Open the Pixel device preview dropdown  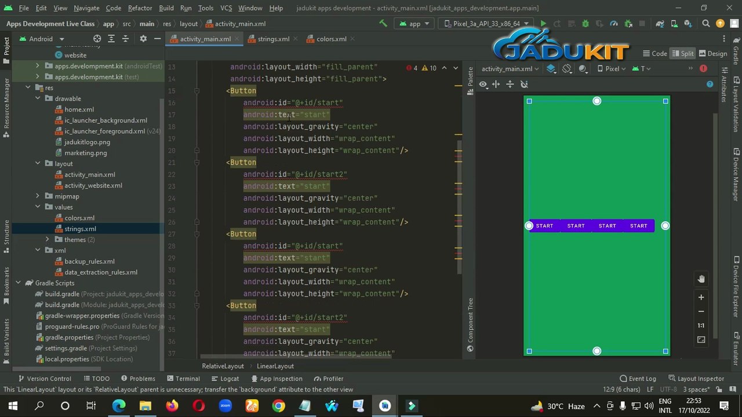(x=612, y=69)
